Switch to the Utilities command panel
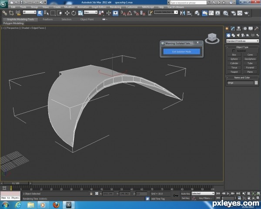Image resolution: width=261 pixels, height=209 pixels. [257, 28]
